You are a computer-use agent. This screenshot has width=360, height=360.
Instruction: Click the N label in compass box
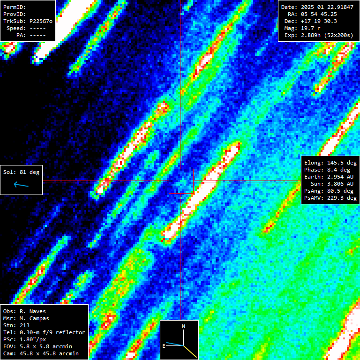pos(183,326)
